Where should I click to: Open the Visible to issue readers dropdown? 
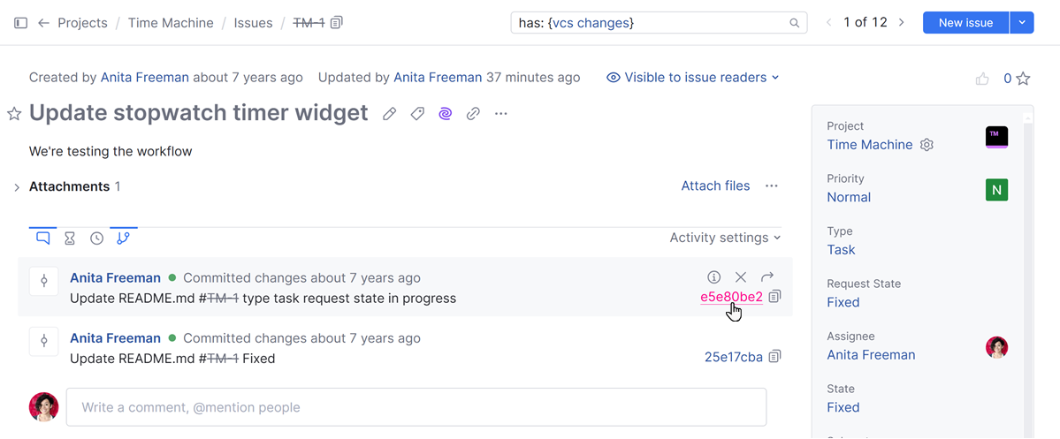point(693,78)
